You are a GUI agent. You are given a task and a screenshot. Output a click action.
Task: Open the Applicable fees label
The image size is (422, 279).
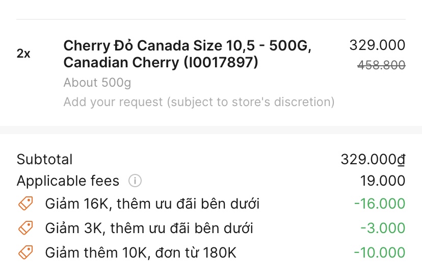[68, 181]
